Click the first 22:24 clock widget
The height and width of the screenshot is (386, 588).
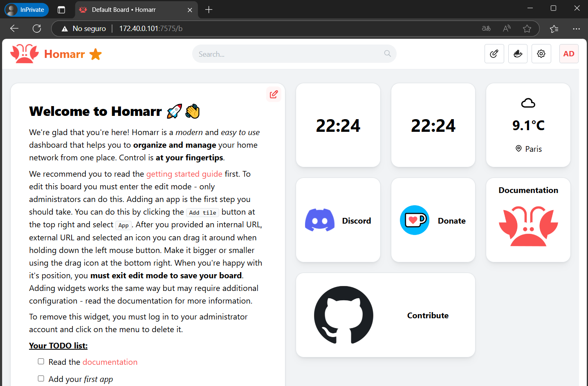point(338,125)
